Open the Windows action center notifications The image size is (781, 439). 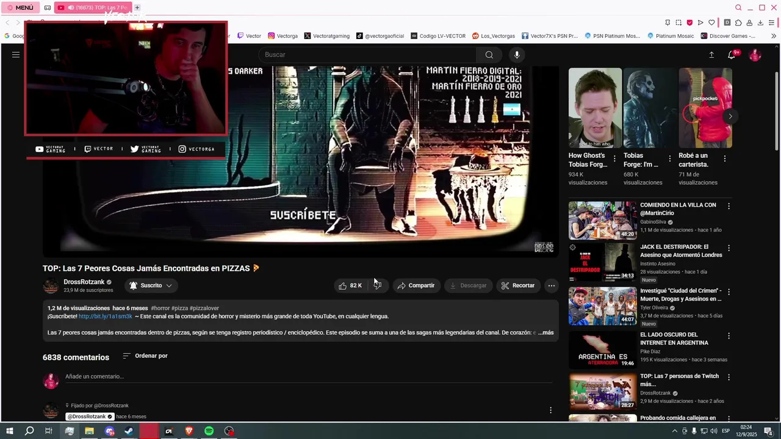[769, 431]
